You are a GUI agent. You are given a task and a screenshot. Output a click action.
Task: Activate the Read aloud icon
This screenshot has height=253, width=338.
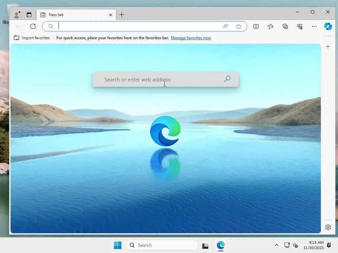(225, 26)
